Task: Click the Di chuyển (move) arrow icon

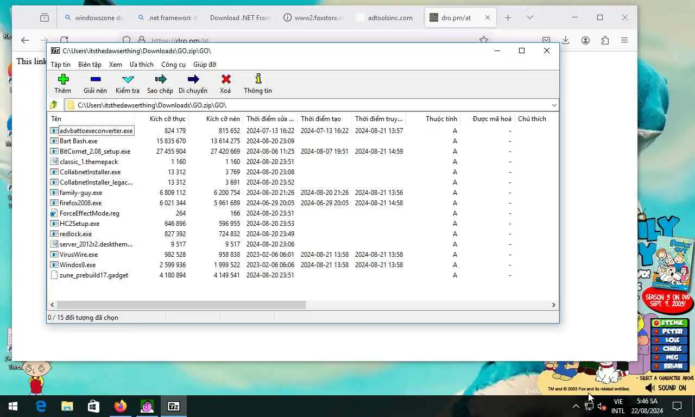Action: pos(193,79)
